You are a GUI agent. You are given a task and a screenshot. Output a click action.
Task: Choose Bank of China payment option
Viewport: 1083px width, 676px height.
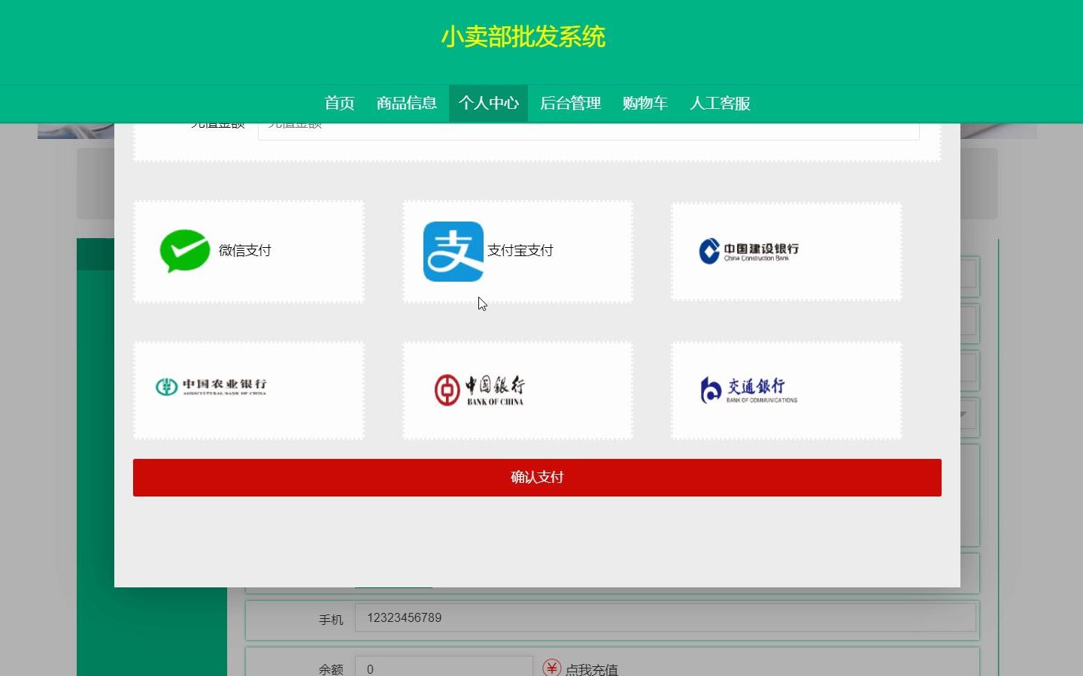click(517, 391)
